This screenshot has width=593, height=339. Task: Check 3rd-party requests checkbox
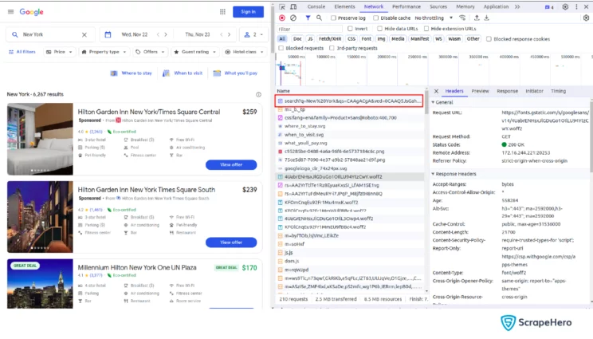click(332, 48)
